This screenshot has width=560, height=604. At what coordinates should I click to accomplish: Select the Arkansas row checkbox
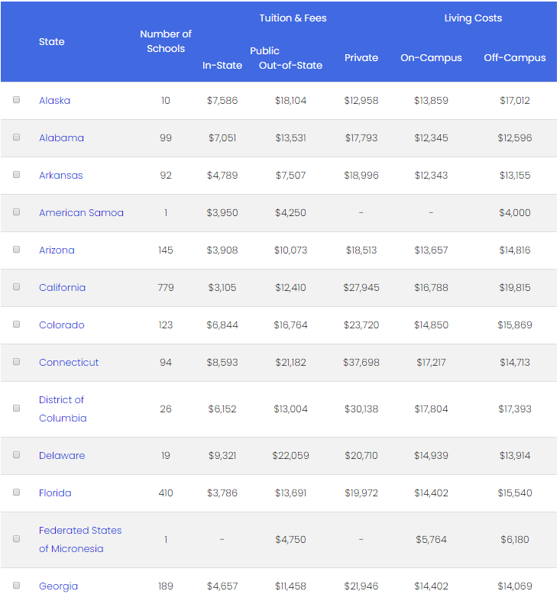16,175
